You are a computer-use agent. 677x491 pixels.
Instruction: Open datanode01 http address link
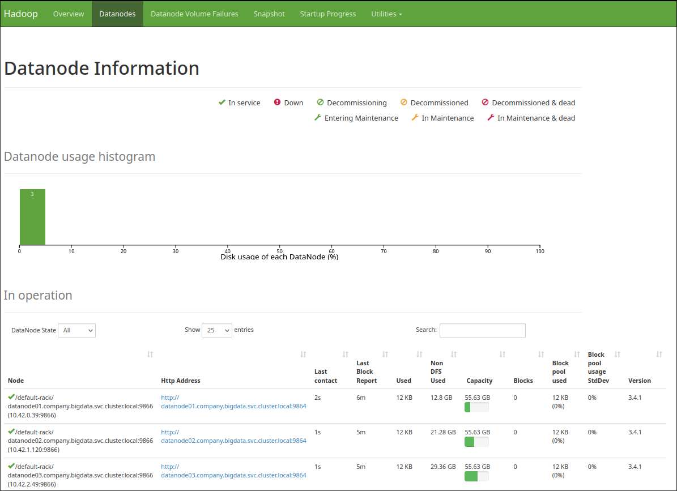pos(233,402)
